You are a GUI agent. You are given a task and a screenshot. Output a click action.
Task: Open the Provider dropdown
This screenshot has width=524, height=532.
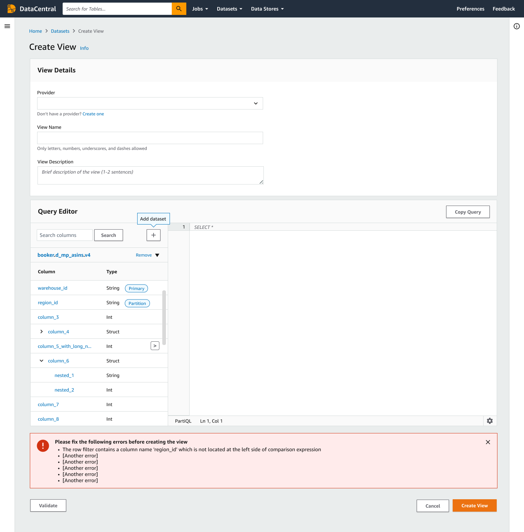pos(150,103)
